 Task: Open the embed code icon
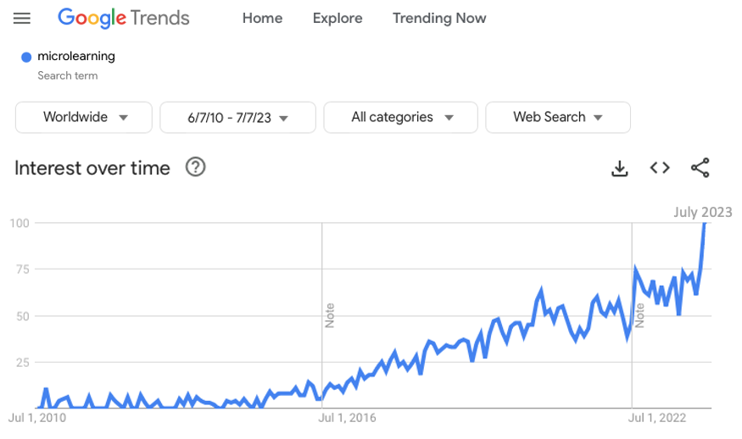(x=660, y=168)
